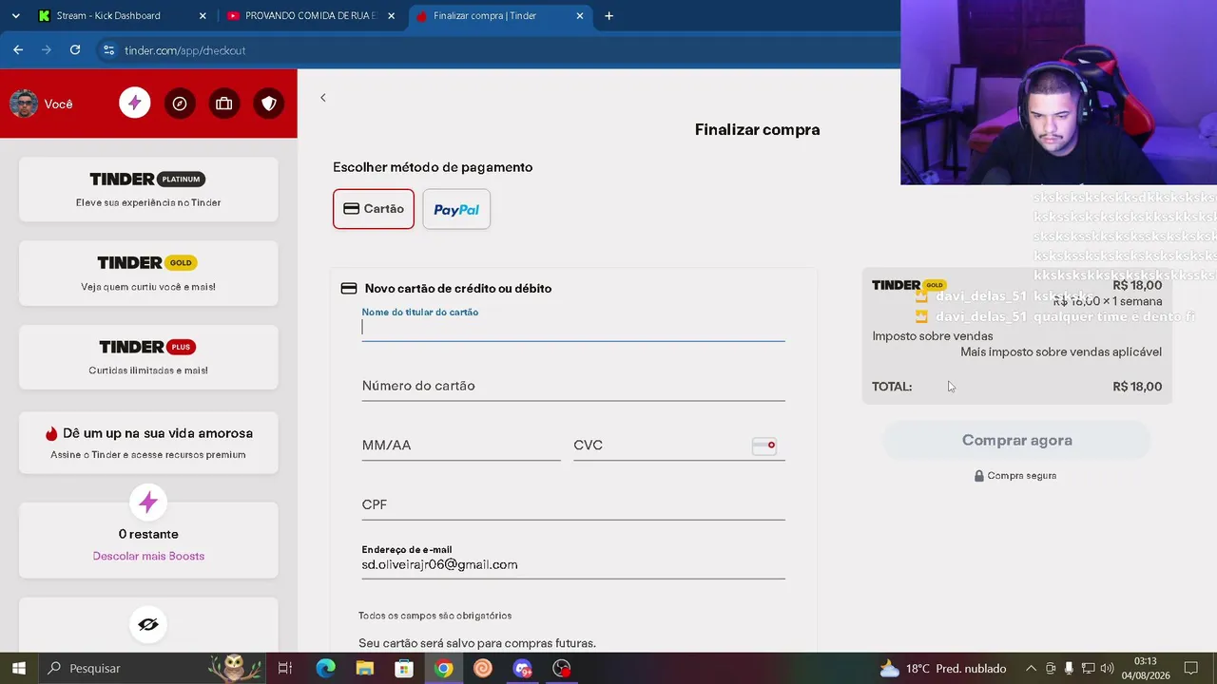This screenshot has width=1217, height=684.
Task: Close the YouTube PROVANDO COMIDA tab
Action: coord(391,16)
